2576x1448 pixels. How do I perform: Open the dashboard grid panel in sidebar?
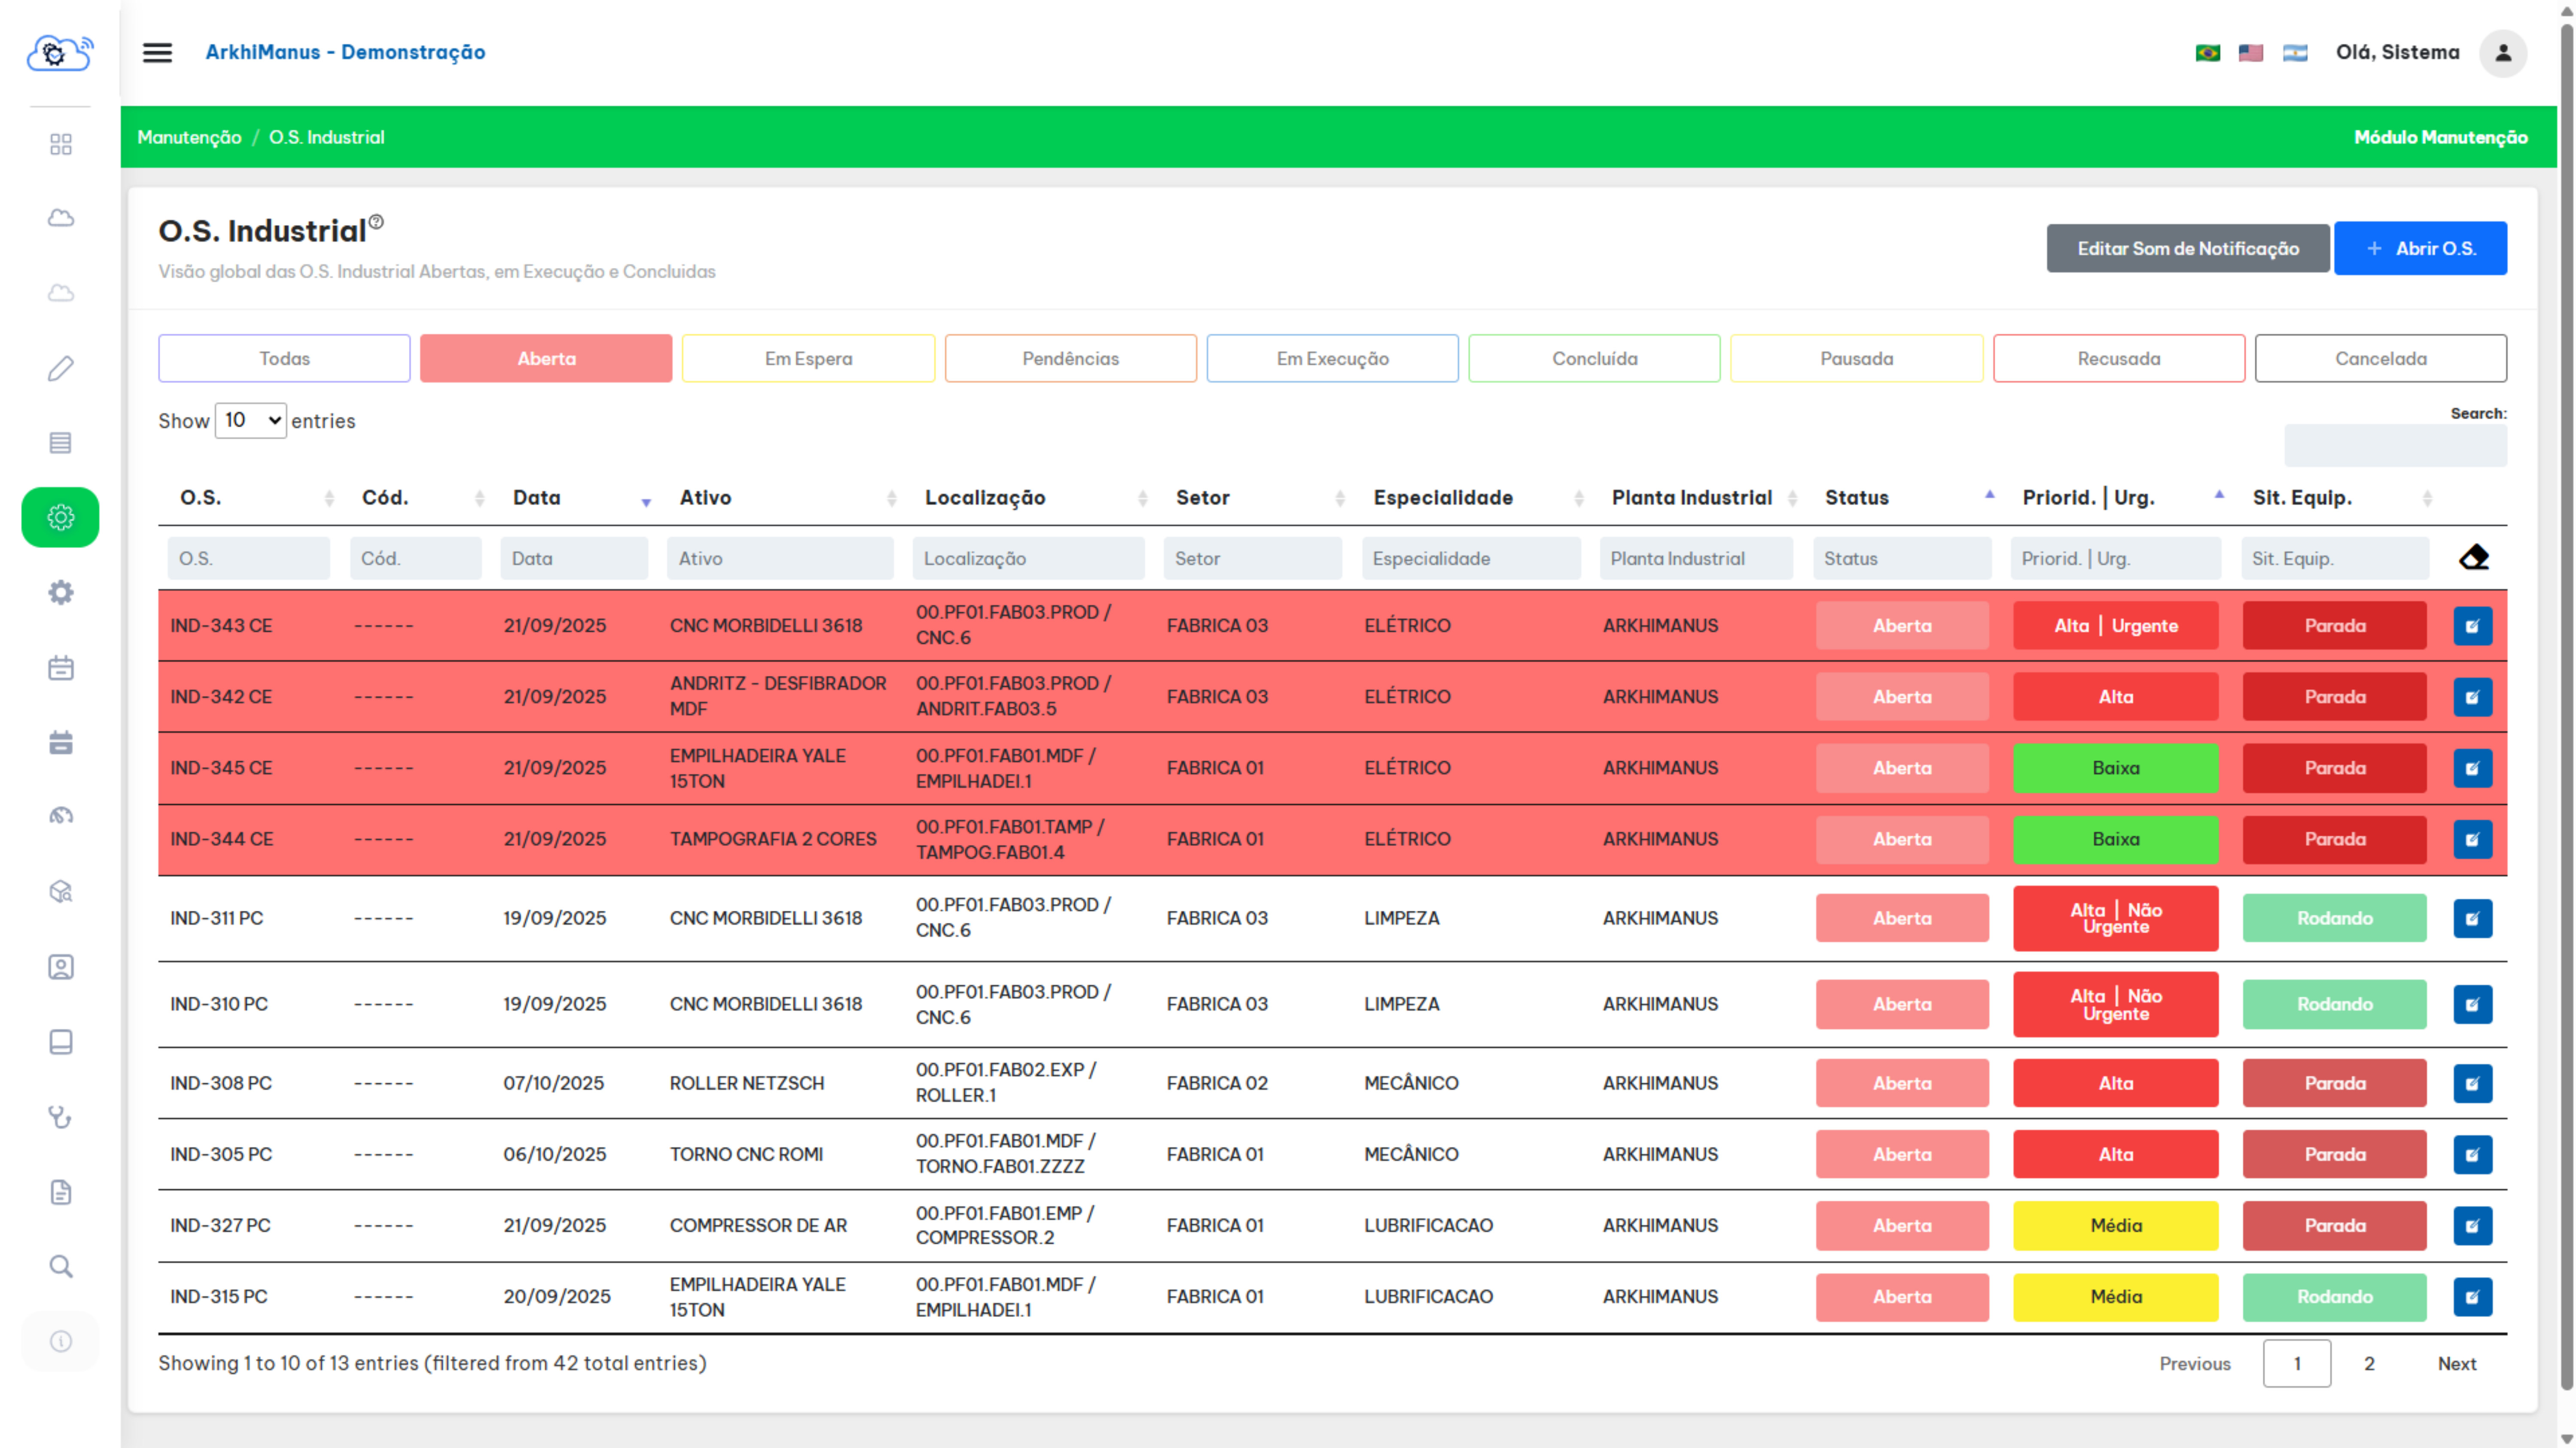click(60, 144)
